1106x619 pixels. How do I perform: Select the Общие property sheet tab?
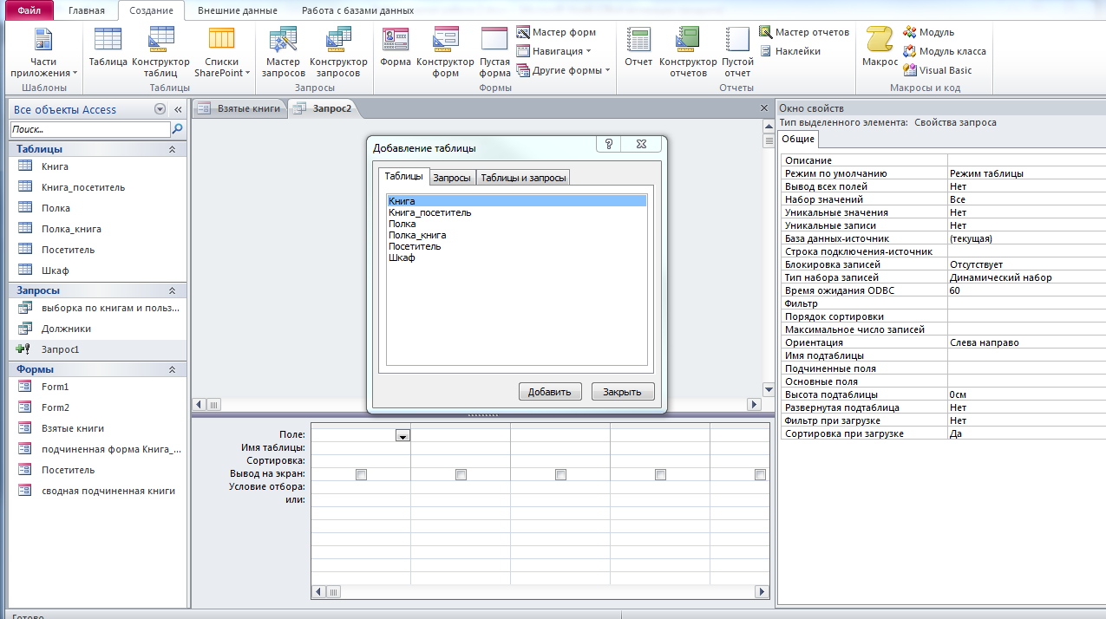[x=797, y=140]
